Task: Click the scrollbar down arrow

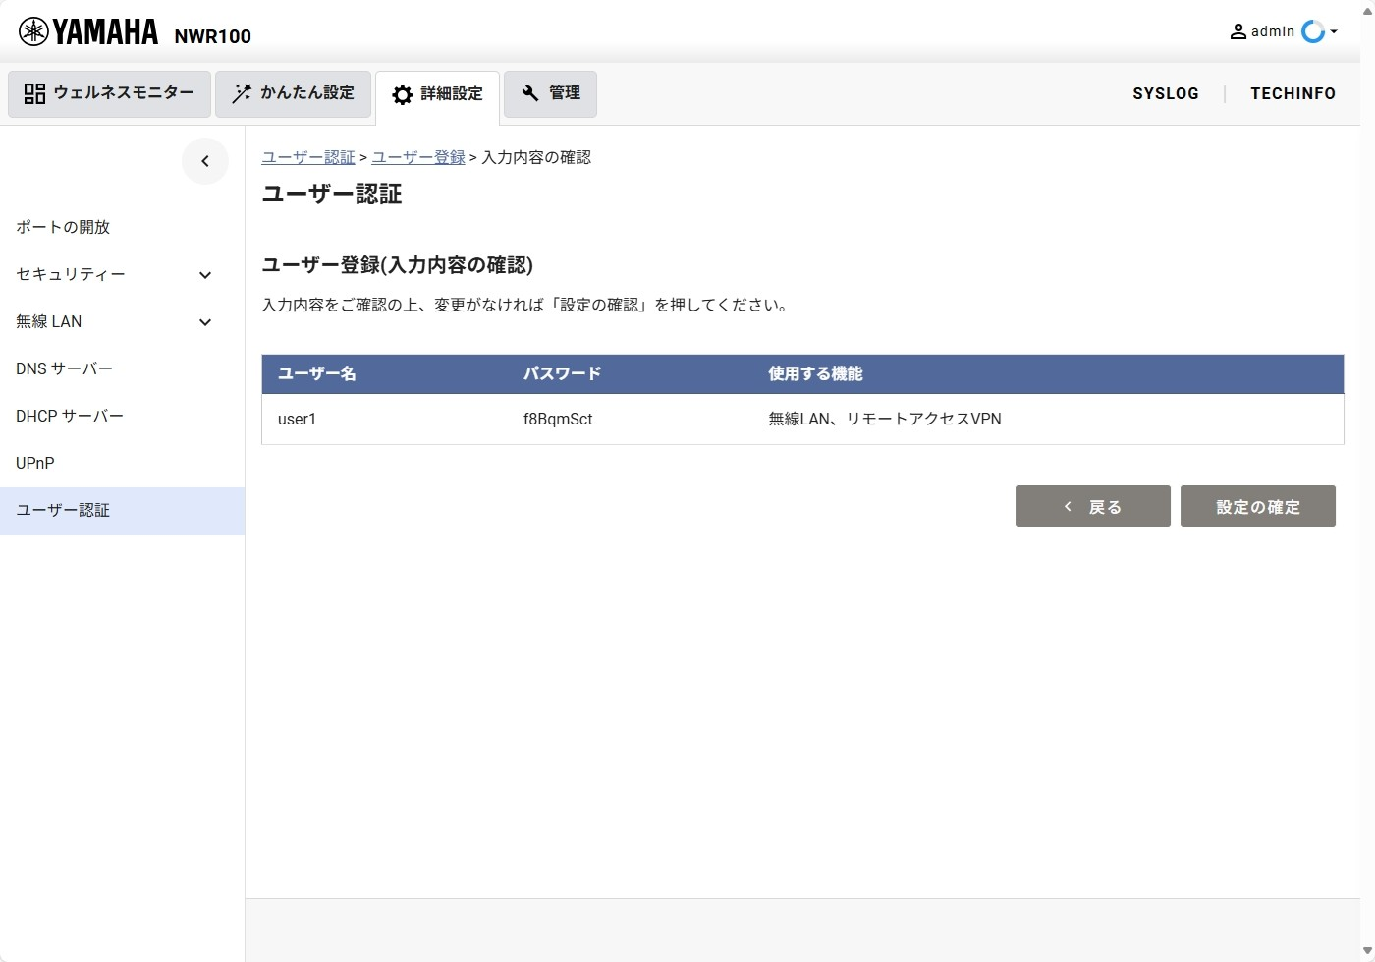Action: coord(1367,952)
